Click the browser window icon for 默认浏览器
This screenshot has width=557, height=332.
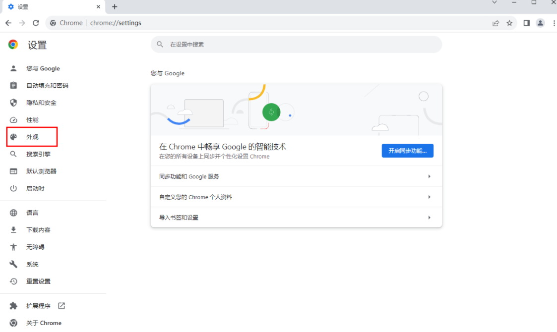(13, 171)
